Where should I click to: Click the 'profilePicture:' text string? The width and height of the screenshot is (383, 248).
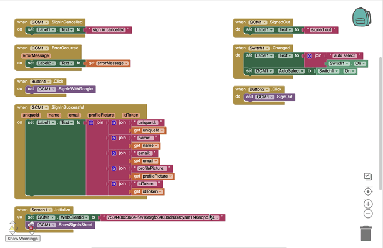click(x=152, y=169)
